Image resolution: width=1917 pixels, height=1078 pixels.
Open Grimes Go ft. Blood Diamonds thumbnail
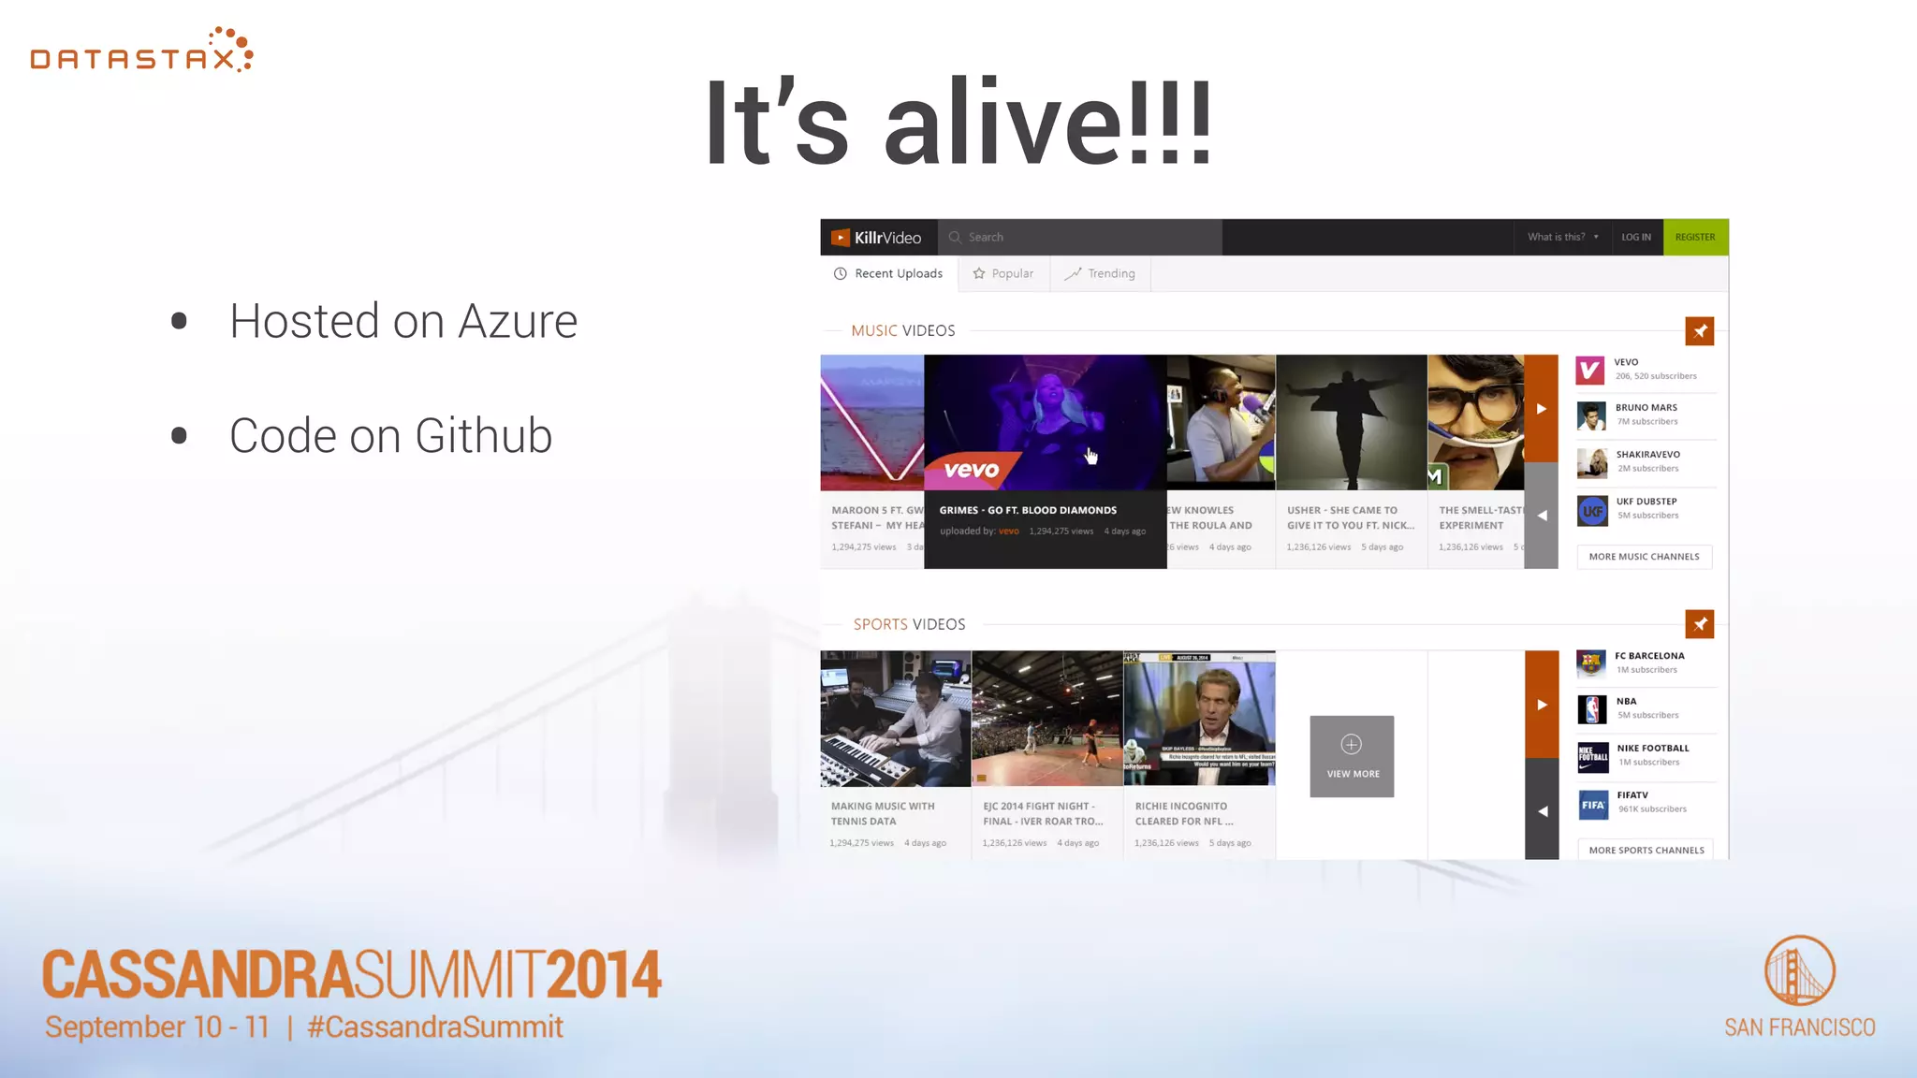point(1046,422)
